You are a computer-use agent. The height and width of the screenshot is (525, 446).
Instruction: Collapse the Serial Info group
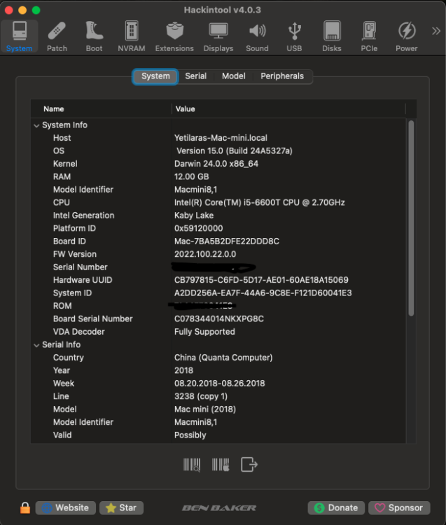coord(36,345)
